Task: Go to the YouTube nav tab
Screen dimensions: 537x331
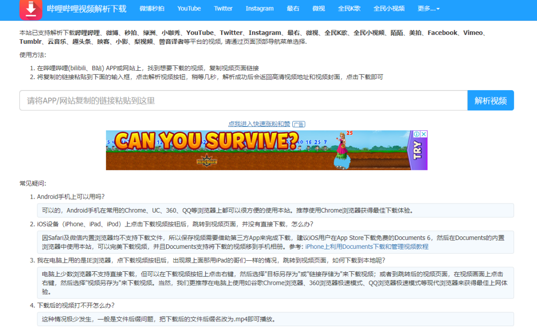Action: tap(189, 8)
